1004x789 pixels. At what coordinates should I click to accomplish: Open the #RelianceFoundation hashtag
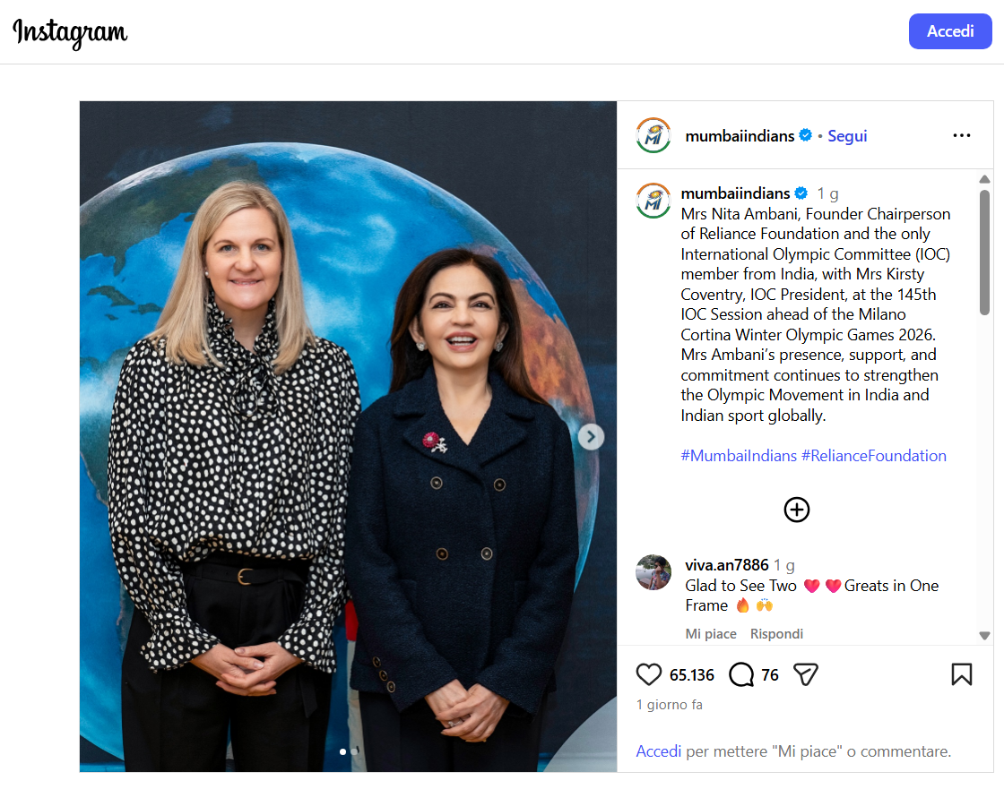pos(873,456)
